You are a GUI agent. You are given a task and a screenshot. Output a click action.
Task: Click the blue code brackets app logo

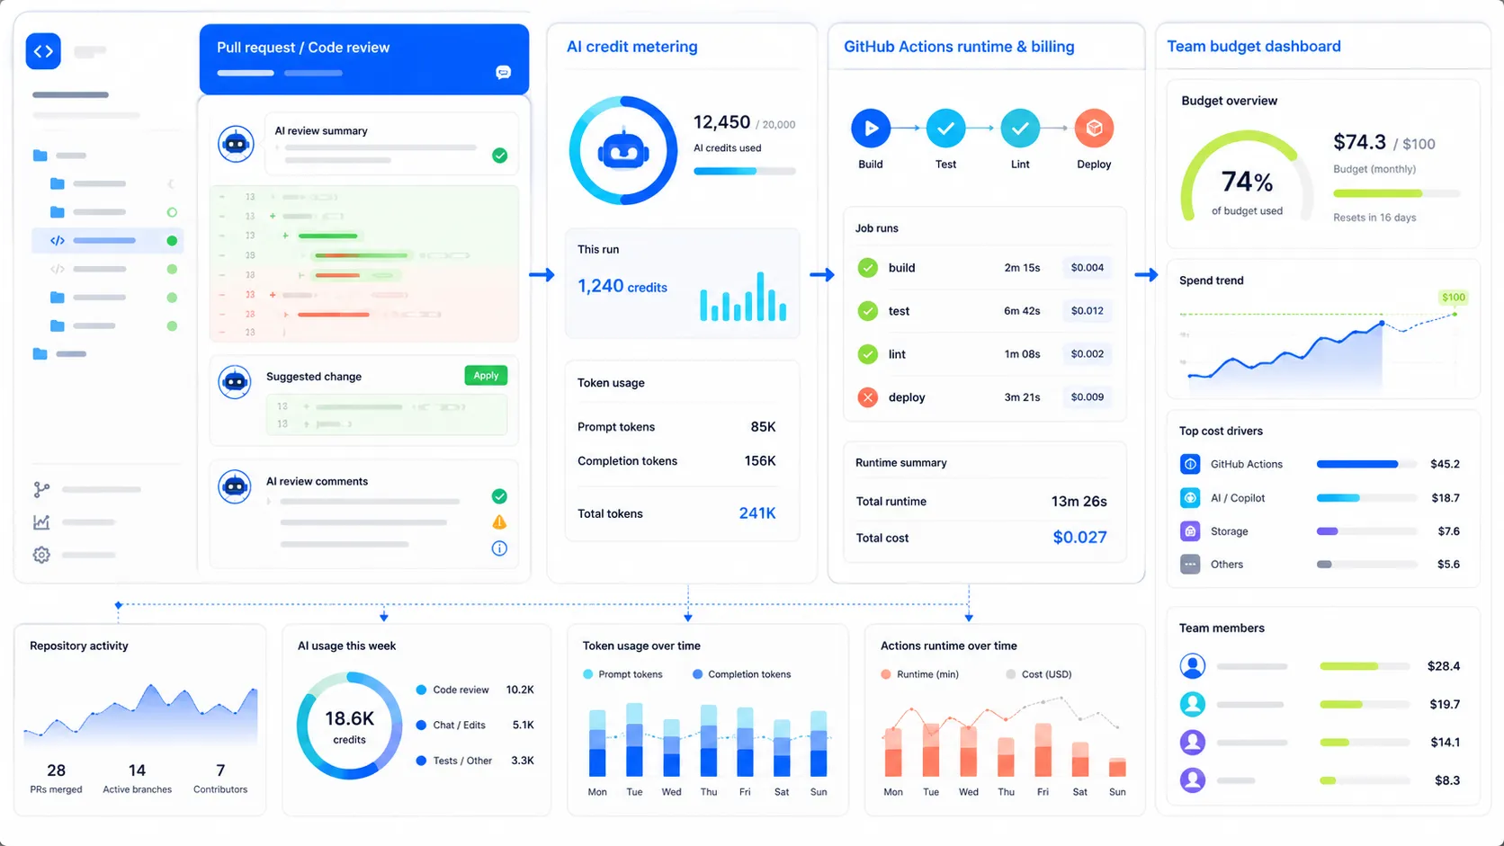(x=43, y=51)
